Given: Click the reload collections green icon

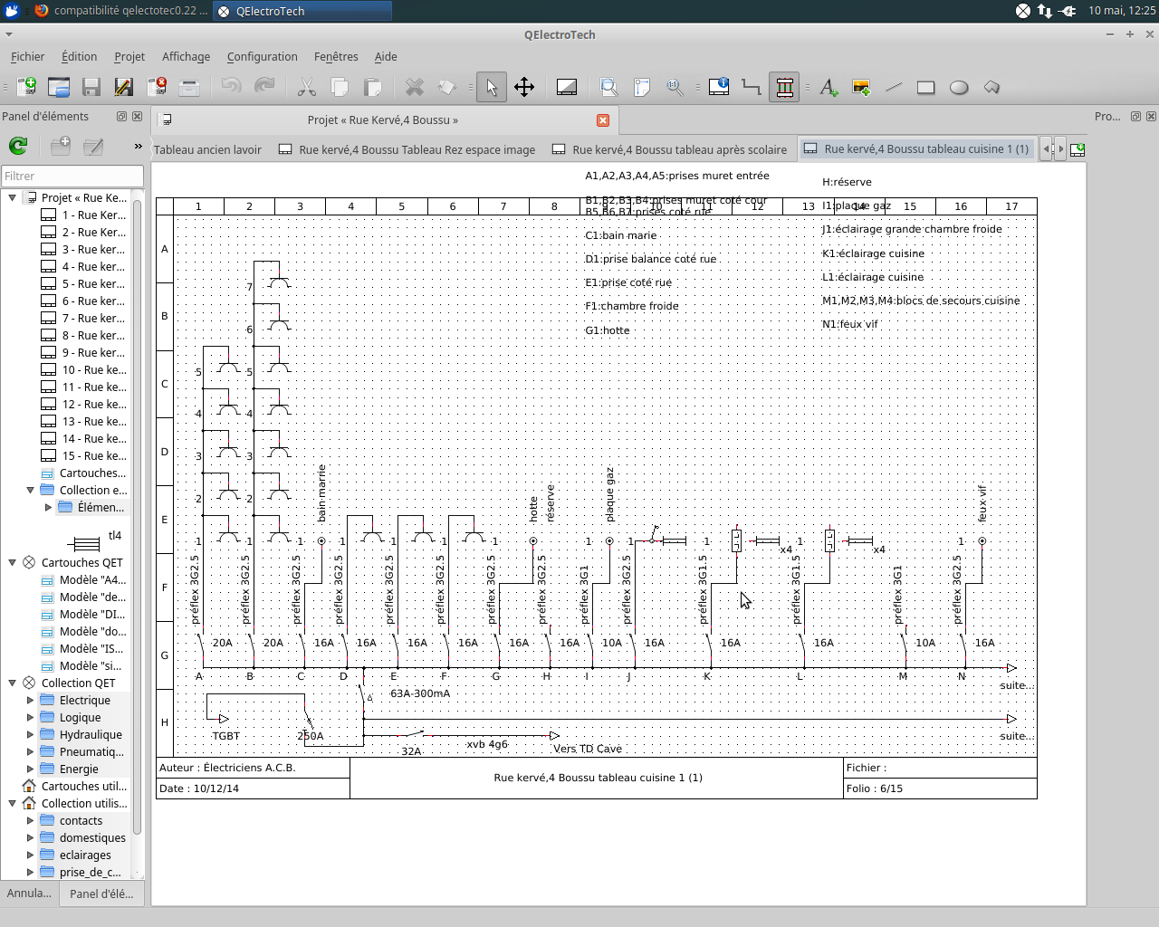Looking at the screenshot, I should click(18, 145).
